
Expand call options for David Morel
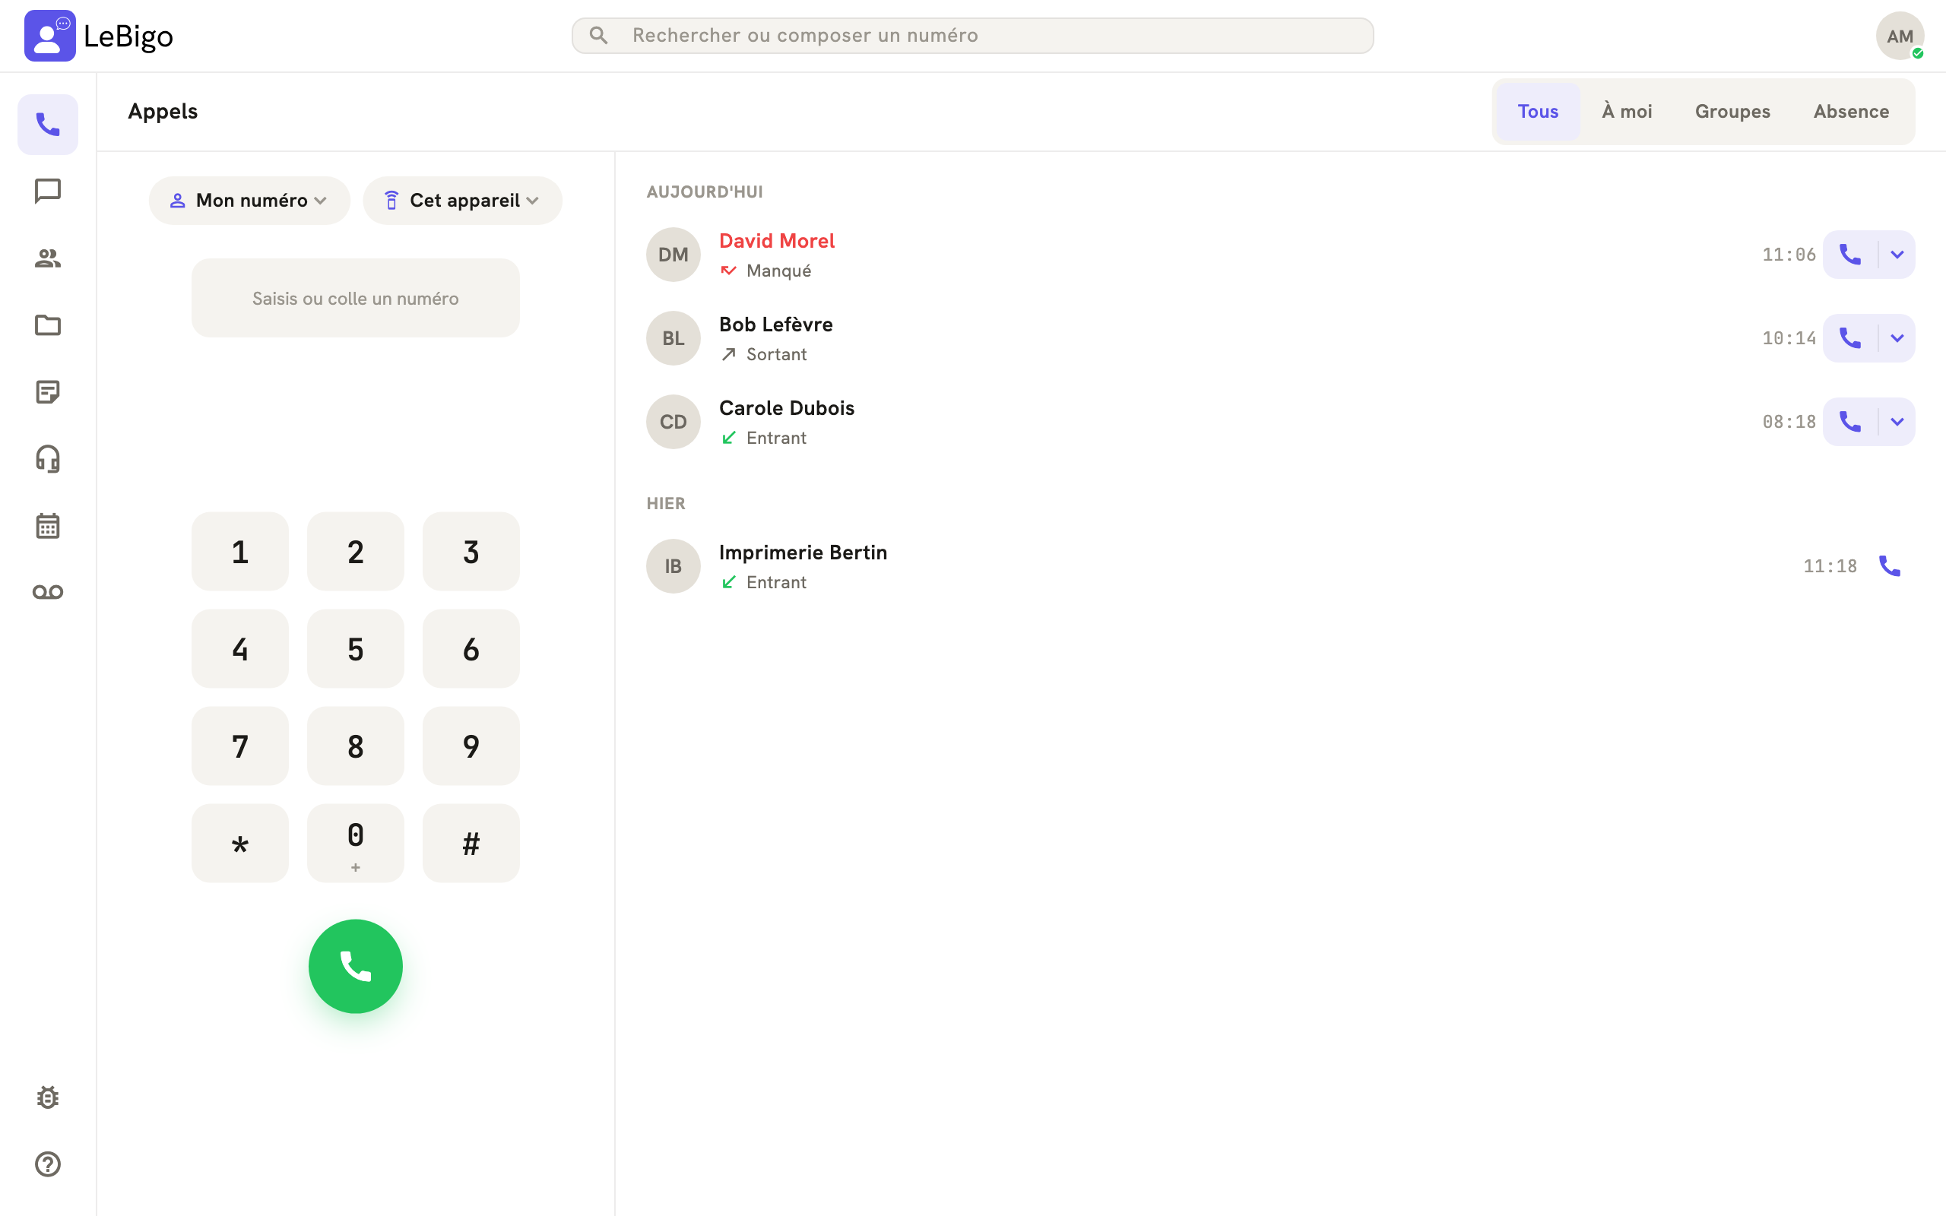click(1897, 254)
